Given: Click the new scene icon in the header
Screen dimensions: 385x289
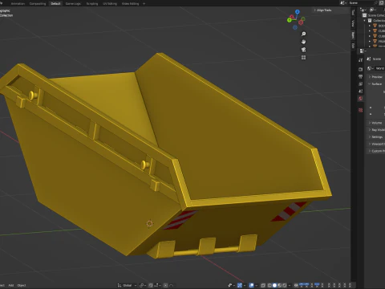Looking at the screenshot, I should 382,2.
